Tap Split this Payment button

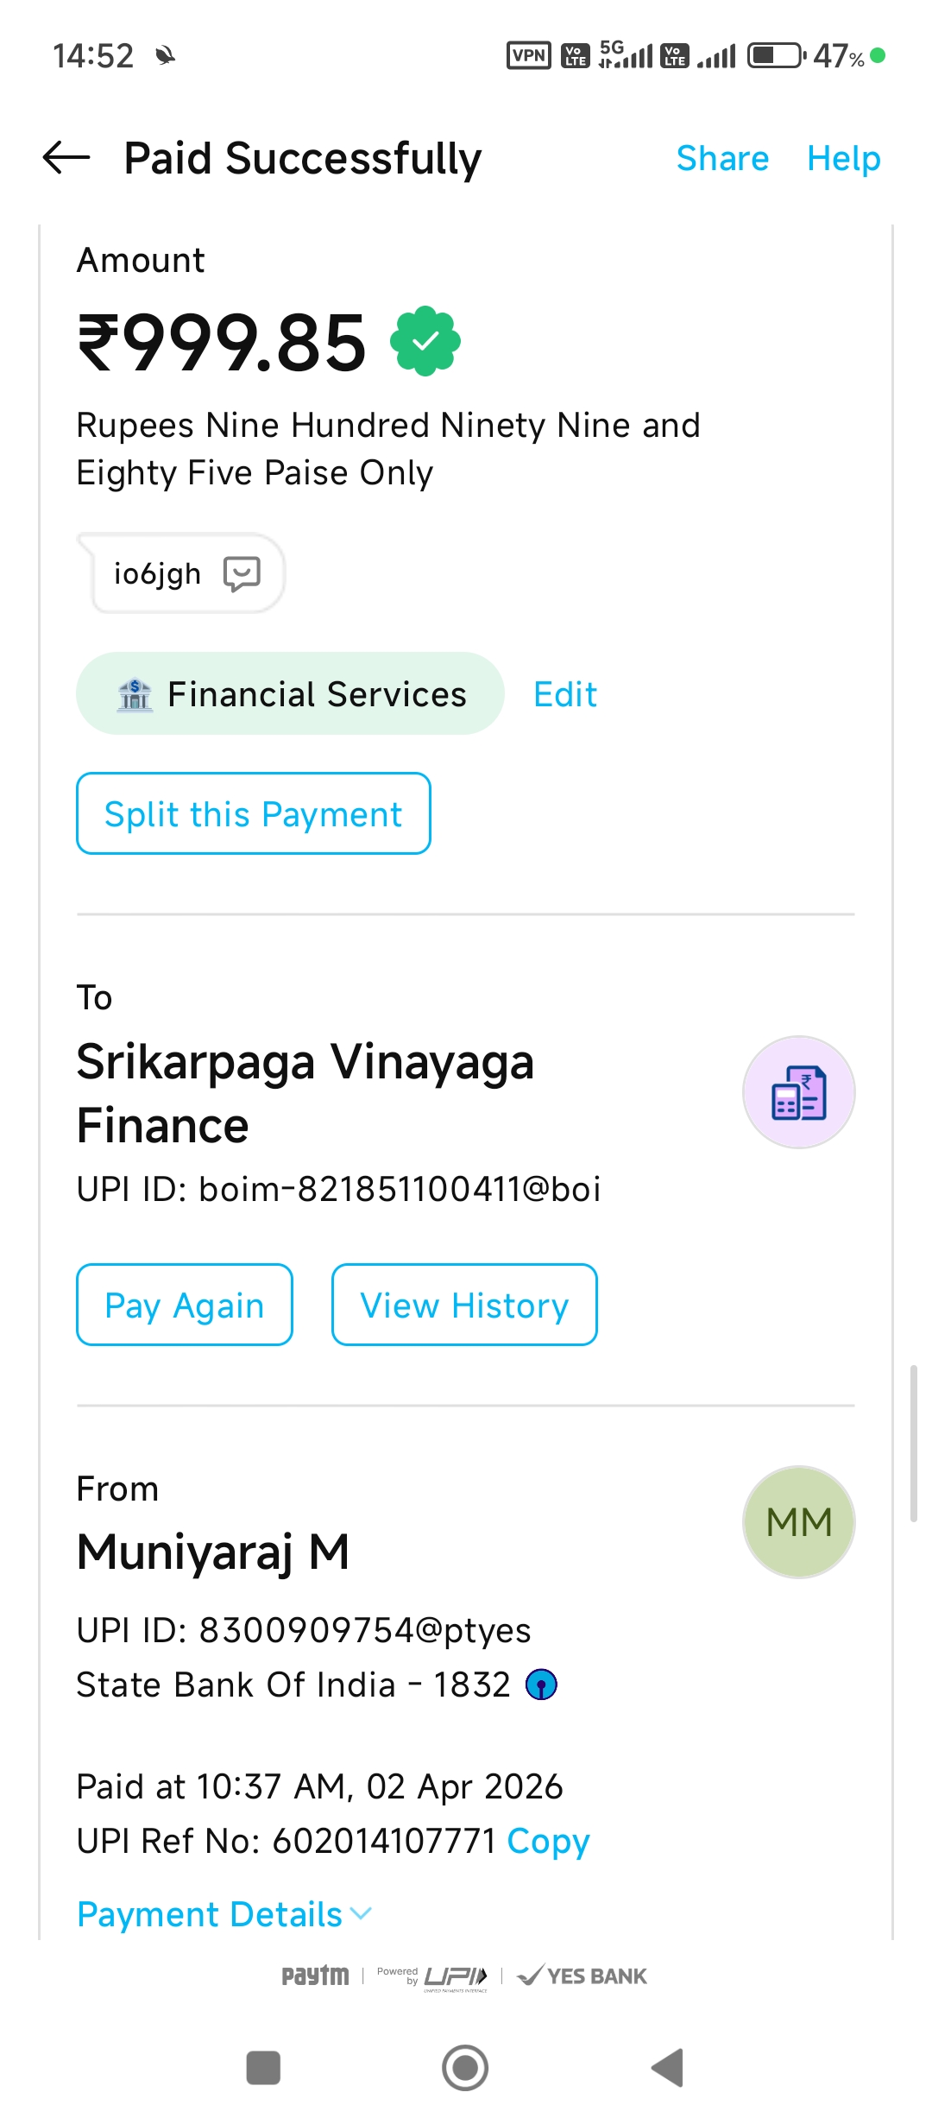(254, 813)
